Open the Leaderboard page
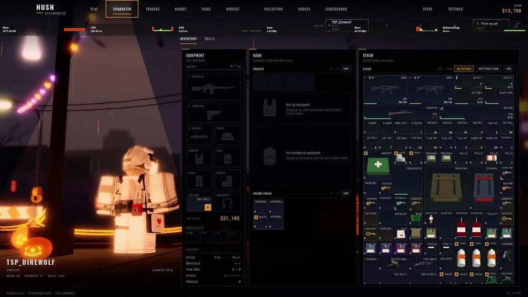The image size is (528, 297). pyautogui.click(x=336, y=9)
